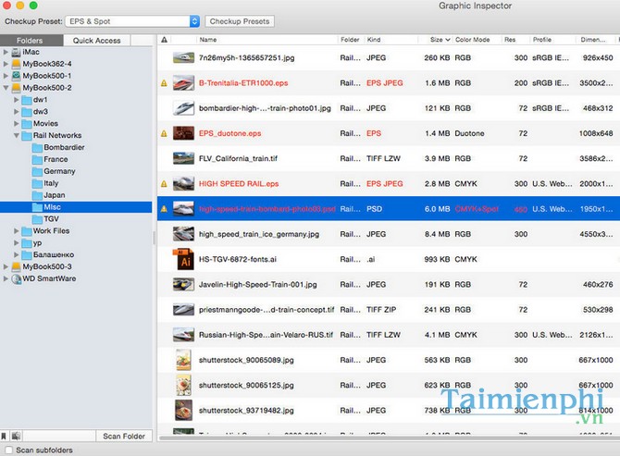Click thumbnail of 7n26my5h-1365657251.jpg

tap(183, 57)
